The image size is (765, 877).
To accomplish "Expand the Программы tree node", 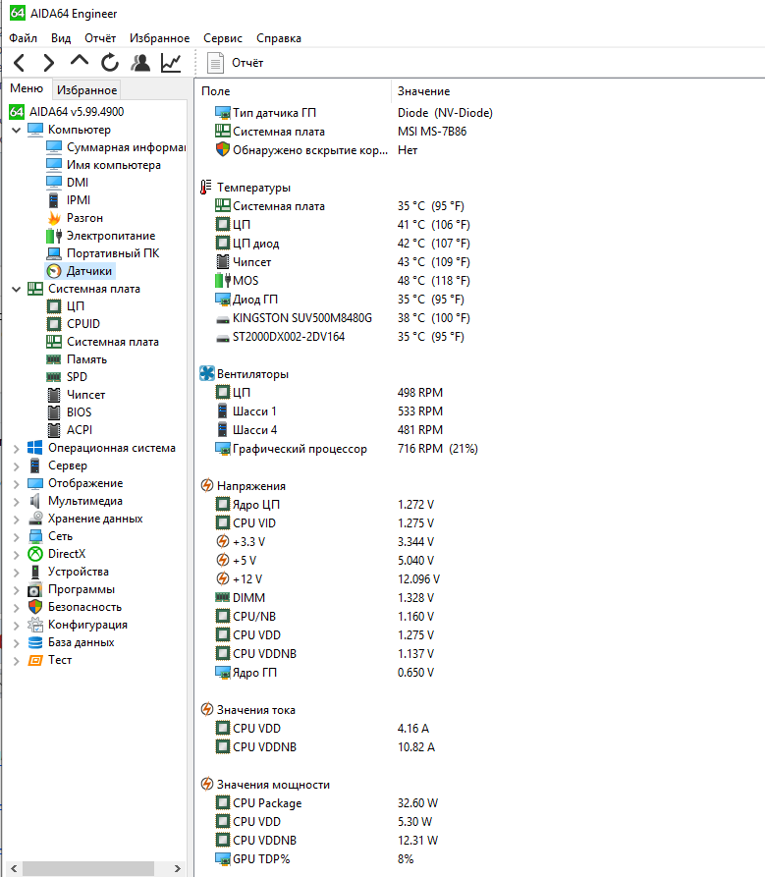I will pyautogui.click(x=17, y=590).
